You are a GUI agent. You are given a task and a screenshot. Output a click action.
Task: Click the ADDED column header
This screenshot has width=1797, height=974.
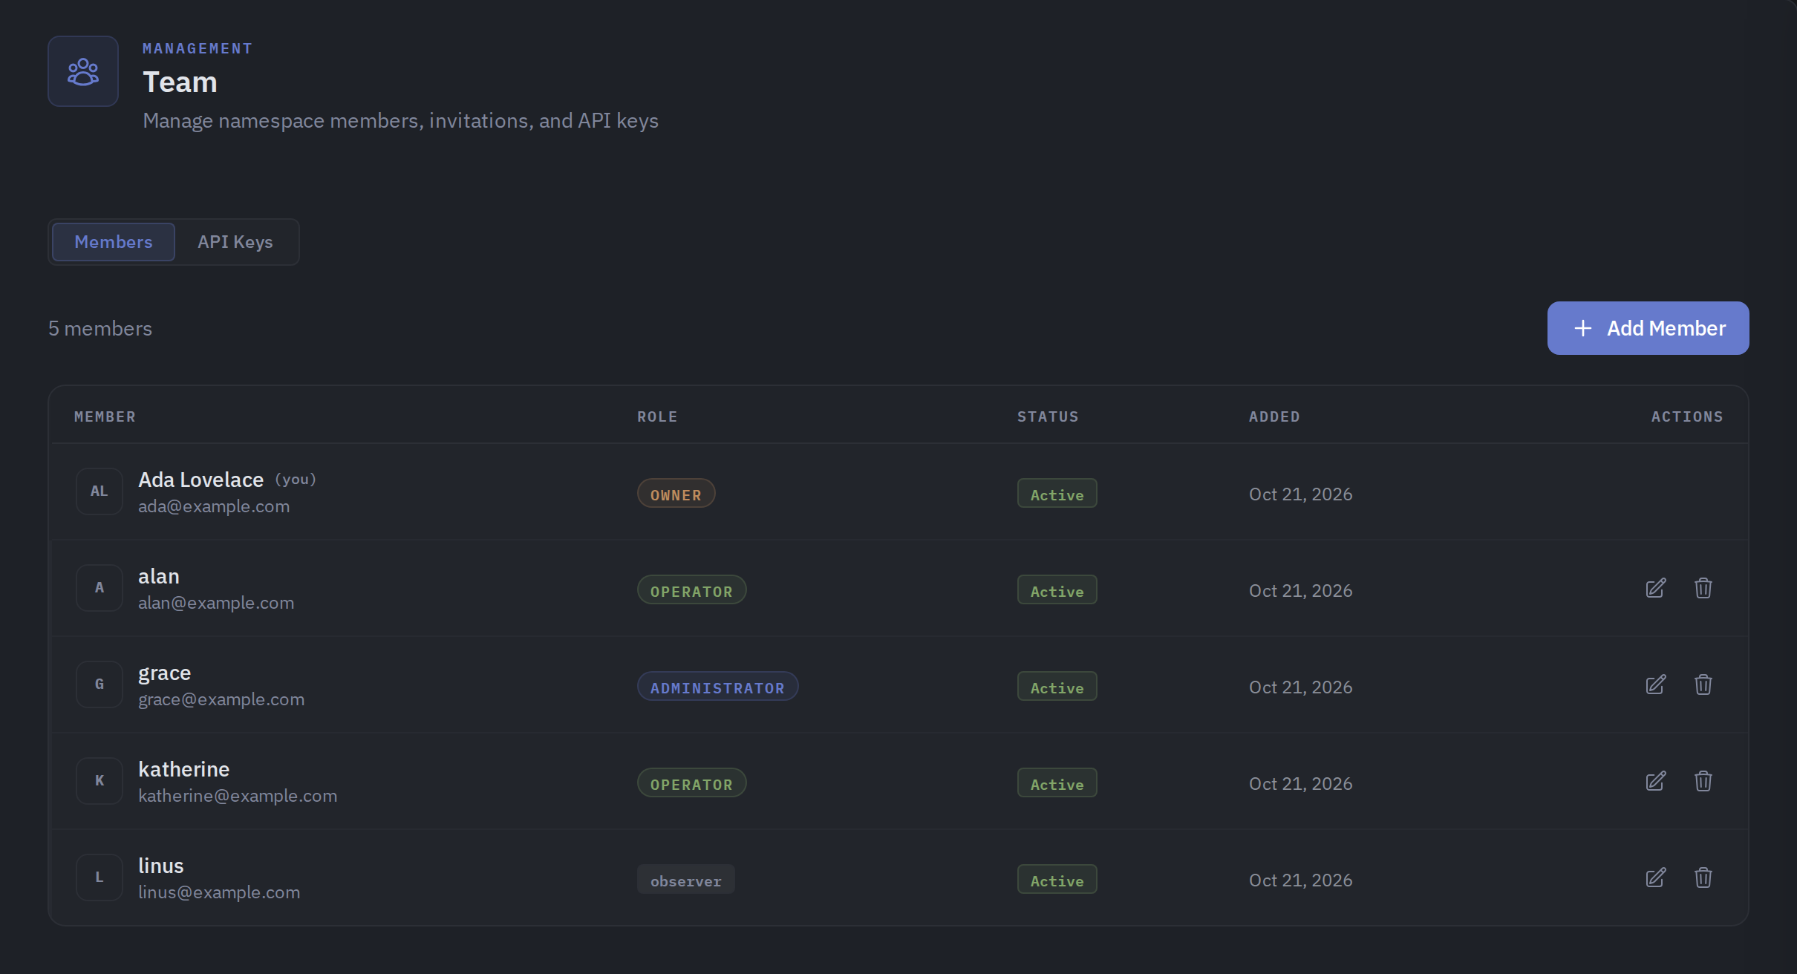(x=1274, y=417)
